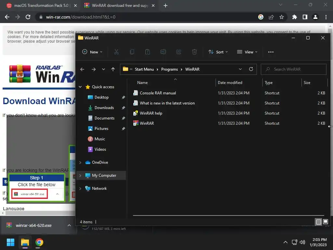The height and width of the screenshot is (250, 333).
Task: Expand the Network tree node
Action: 80,188
